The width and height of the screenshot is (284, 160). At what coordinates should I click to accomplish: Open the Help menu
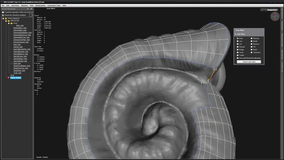point(64,5)
